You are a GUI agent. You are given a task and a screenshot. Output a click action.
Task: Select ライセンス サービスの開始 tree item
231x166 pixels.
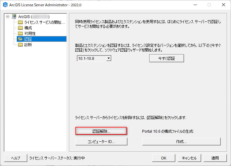45,22
